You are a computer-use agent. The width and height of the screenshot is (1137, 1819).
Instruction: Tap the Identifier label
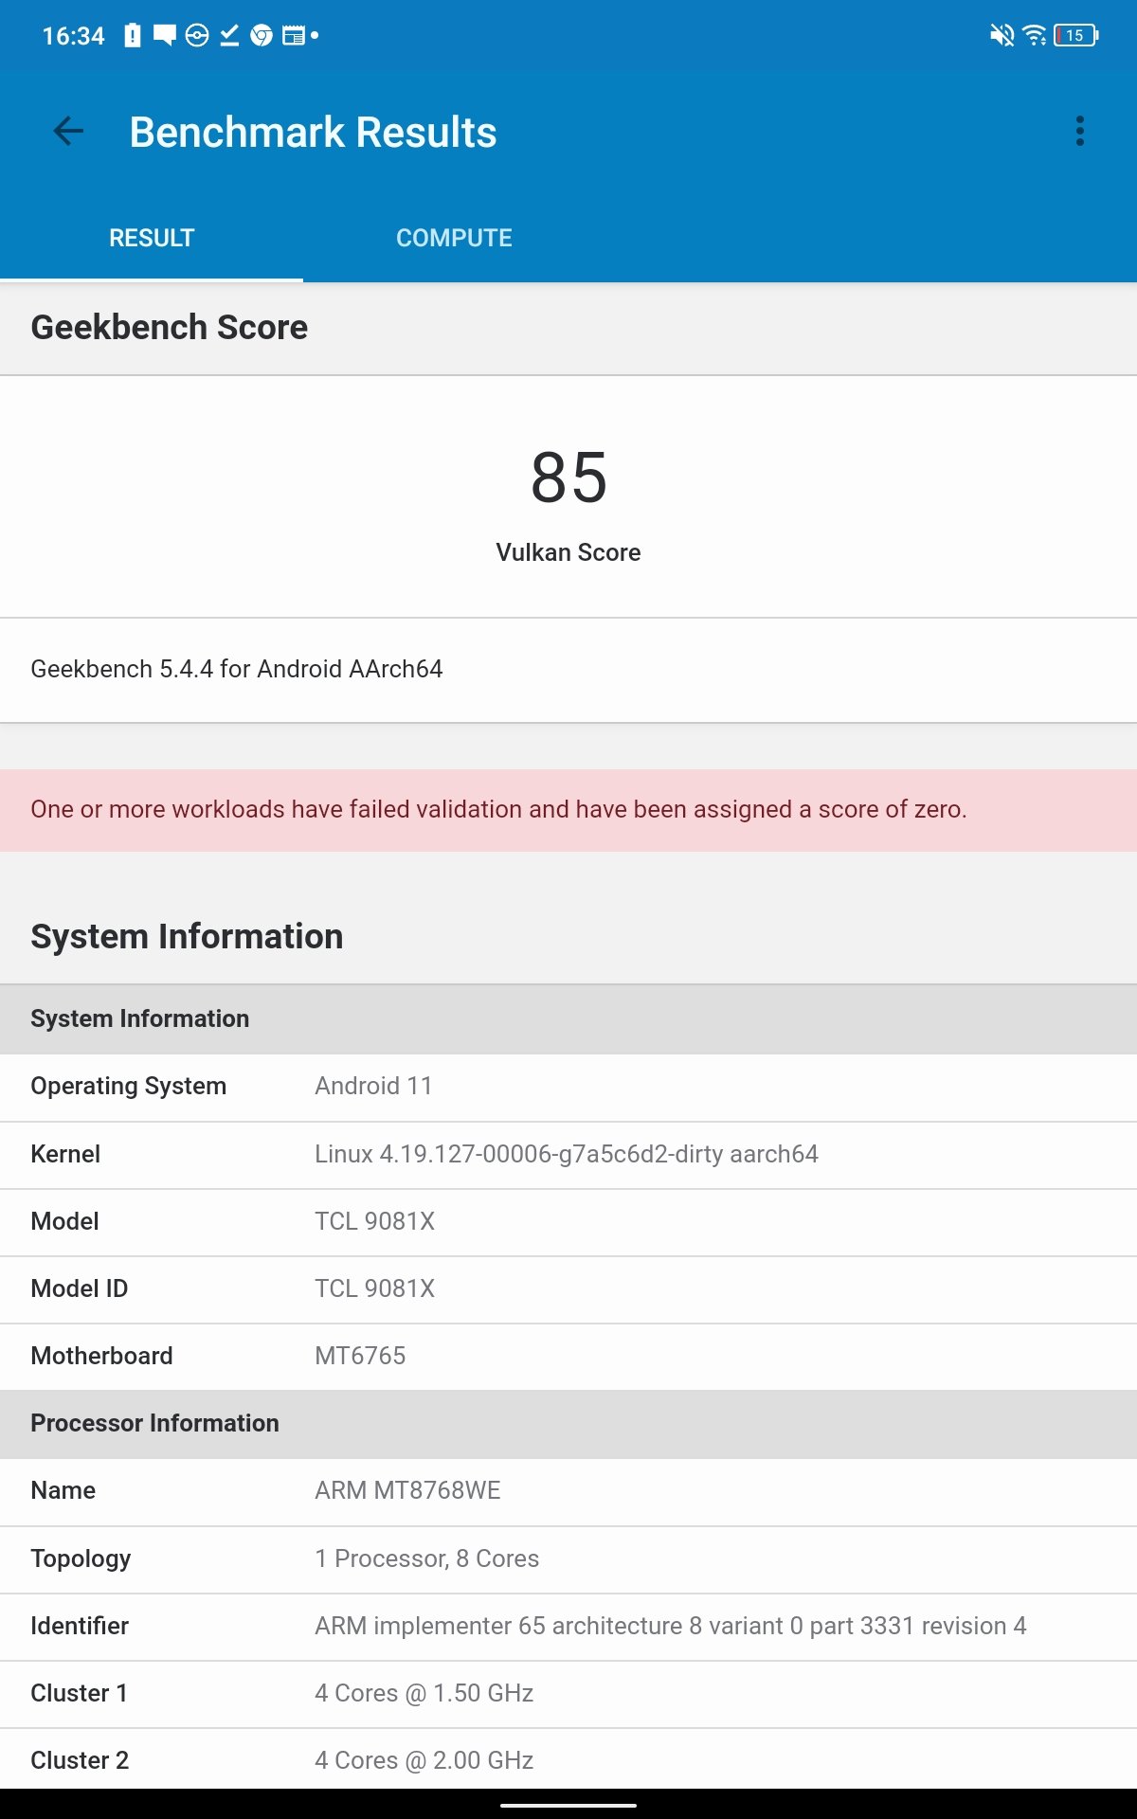(x=80, y=1626)
